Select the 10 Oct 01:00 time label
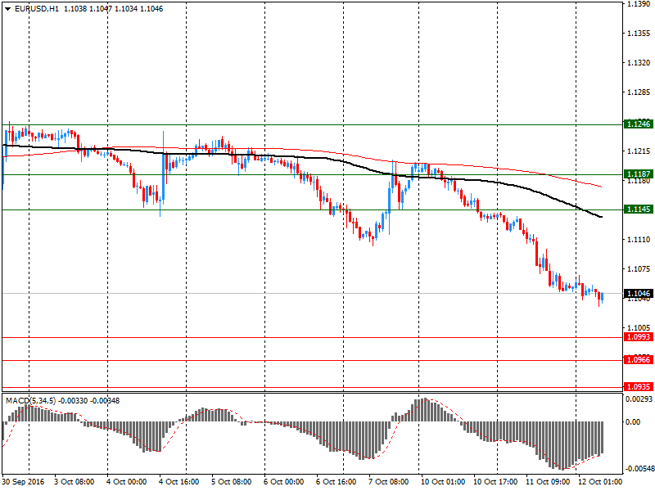Image resolution: width=655 pixels, height=491 pixels. (x=443, y=482)
